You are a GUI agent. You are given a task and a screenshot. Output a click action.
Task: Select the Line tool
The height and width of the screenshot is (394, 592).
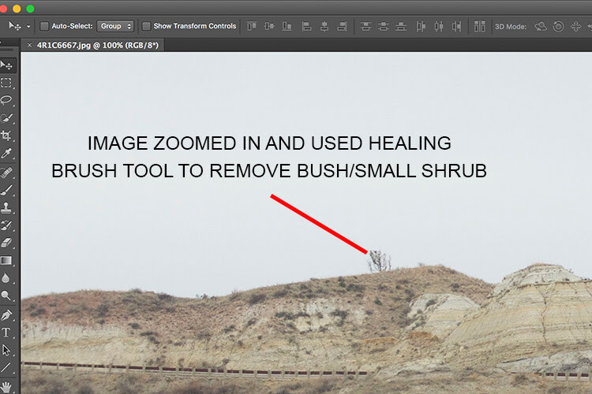6,367
